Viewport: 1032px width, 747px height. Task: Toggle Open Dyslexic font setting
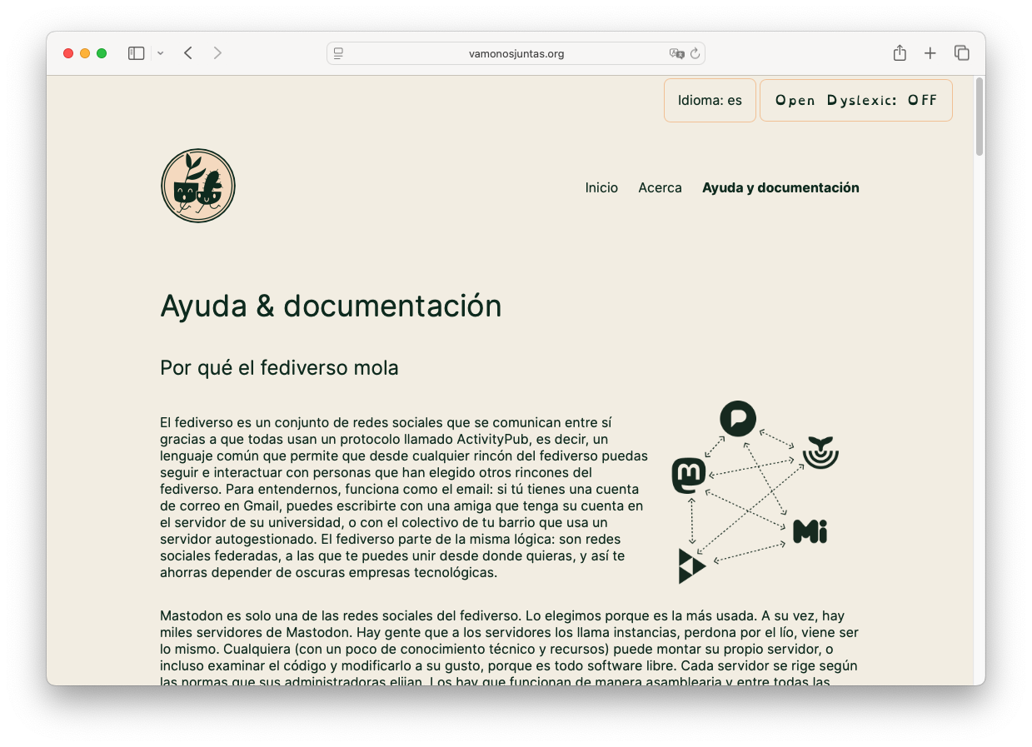tap(855, 100)
